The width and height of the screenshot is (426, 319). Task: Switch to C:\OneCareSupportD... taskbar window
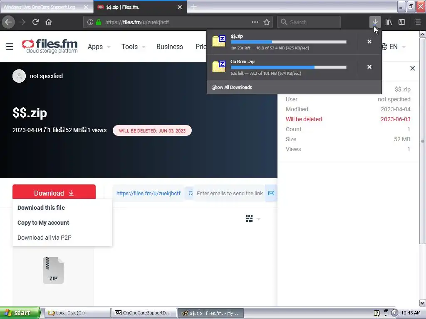pyautogui.click(x=144, y=313)
